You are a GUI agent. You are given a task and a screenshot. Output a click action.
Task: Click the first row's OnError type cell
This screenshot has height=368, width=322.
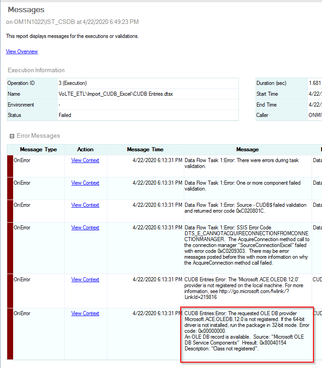tap(39, 166)
